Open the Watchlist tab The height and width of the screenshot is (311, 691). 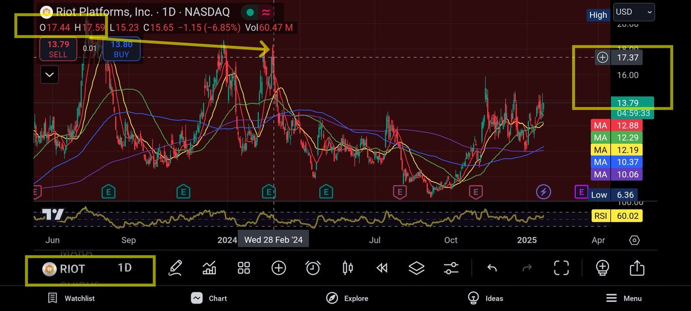pyautogui.click(x=72, y=298)
